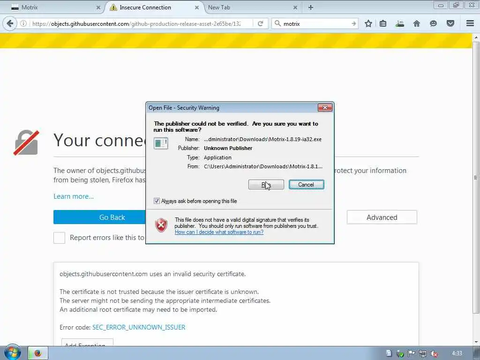Open a new tab with plus button
Image resolution: width=480 pixels, height=360 pixels.
pos(311,7)
